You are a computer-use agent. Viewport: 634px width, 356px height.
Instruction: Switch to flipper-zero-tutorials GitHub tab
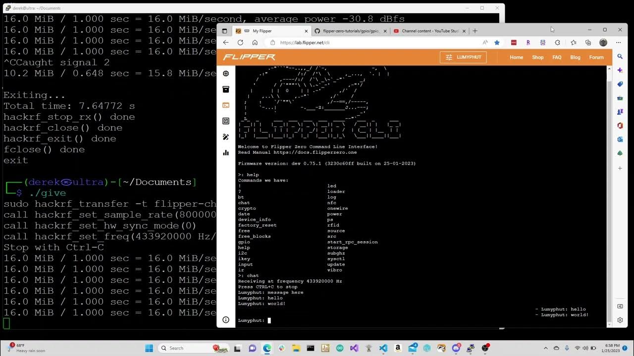(351, 31)
